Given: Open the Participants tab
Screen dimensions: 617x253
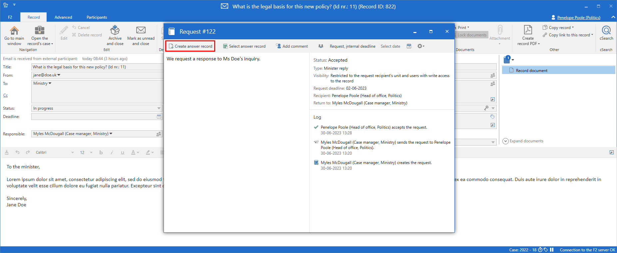Looking at the screenshot, I should coord(97,17).
